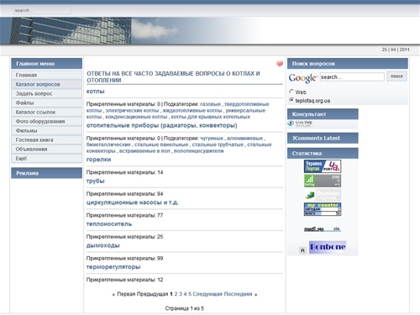Open Задать вопрос menu item
This screenshot has height=315, width=420.
pyautogui.click(x=46, y=93)
